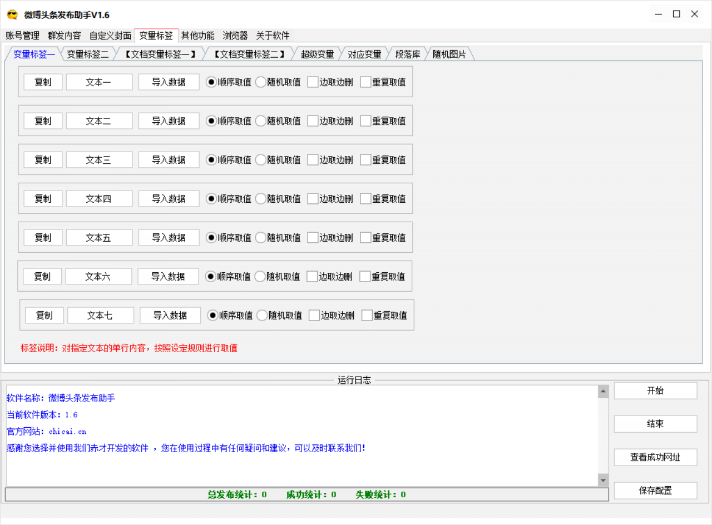Click the run log scroll up arrow

click(x=604, y=392)
